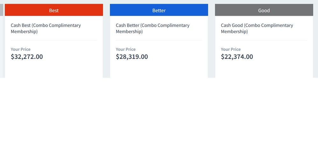The width and height of the screenshot is (318, 149).
Task: Click the Cash Better membership title
Action: click(x=153, y=28)
